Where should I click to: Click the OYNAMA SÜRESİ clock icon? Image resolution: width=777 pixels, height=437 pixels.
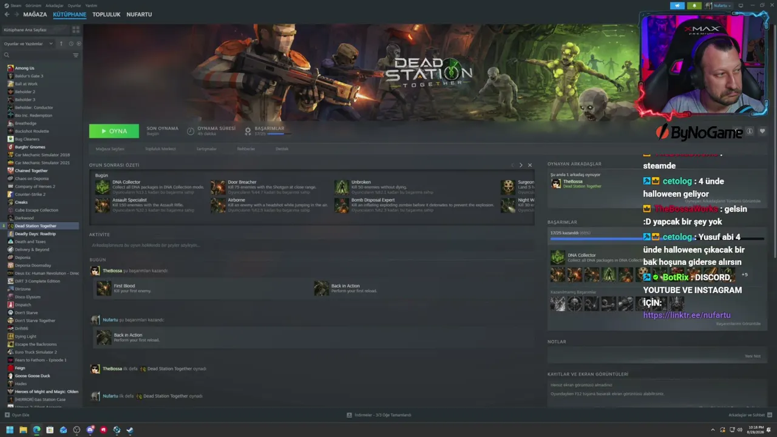[x=191, y=131]
